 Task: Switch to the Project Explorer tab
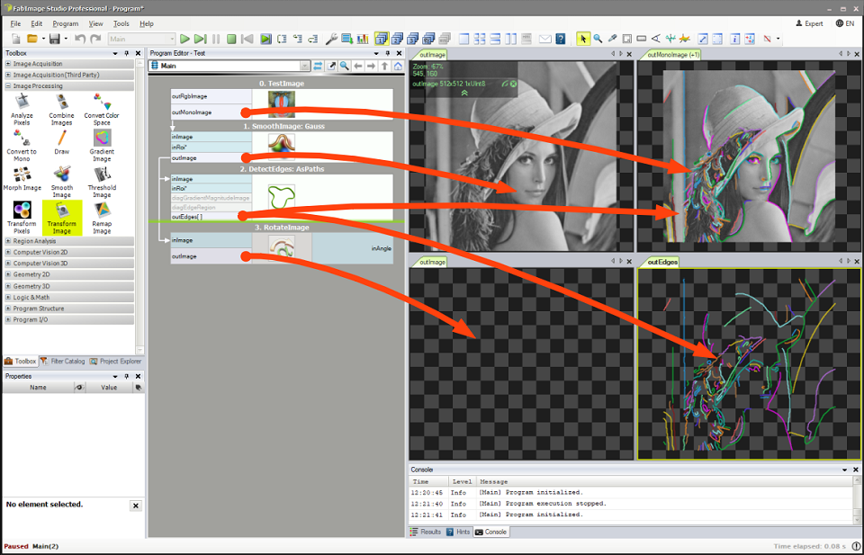[116, 362]
